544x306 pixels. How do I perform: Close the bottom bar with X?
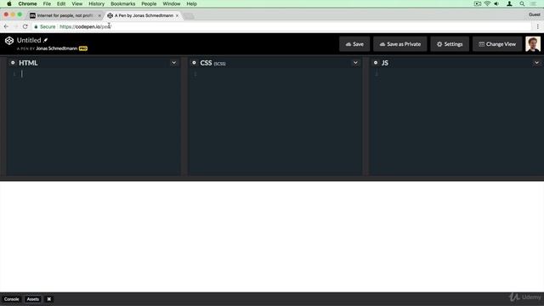tap(49, 299)
